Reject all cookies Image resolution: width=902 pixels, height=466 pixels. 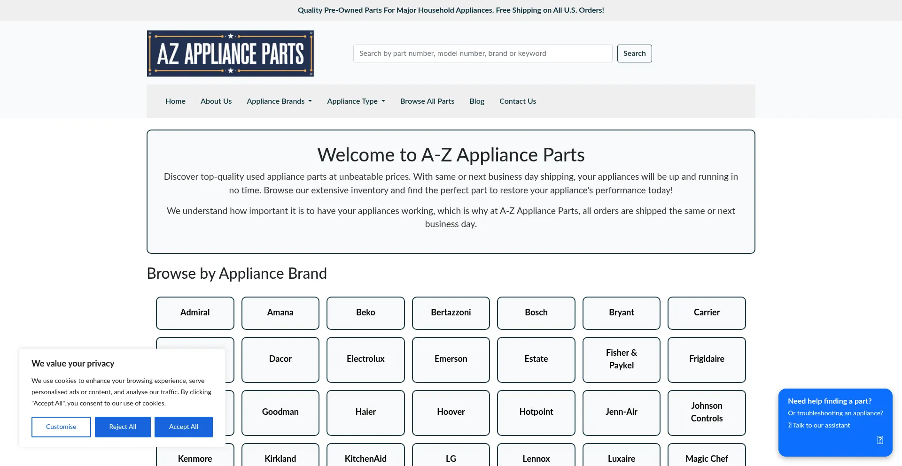123,427
